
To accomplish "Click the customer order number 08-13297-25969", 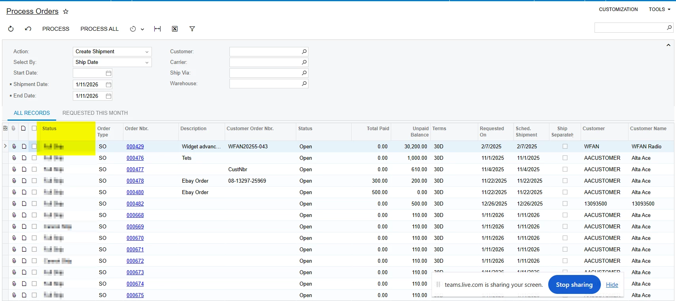I will pyautogui.click(x=247, y=181).
